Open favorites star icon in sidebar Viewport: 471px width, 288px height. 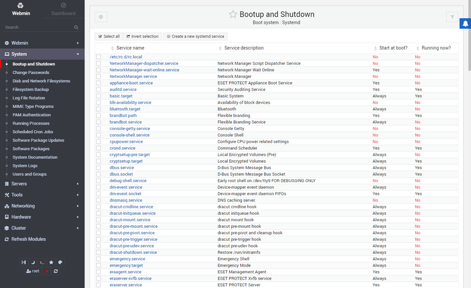click(51, 262)
